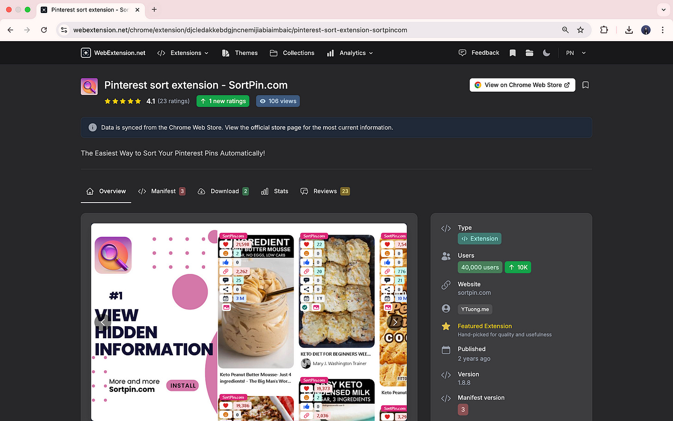Image resolution: width=673 pixels, height=421 pixels.
Task: Bookmark this page with the star icon
Action: point(581,30)
